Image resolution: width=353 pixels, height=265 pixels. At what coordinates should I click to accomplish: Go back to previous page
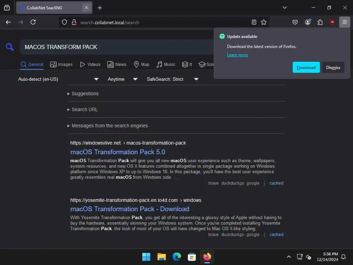click(x=8, y=22)
